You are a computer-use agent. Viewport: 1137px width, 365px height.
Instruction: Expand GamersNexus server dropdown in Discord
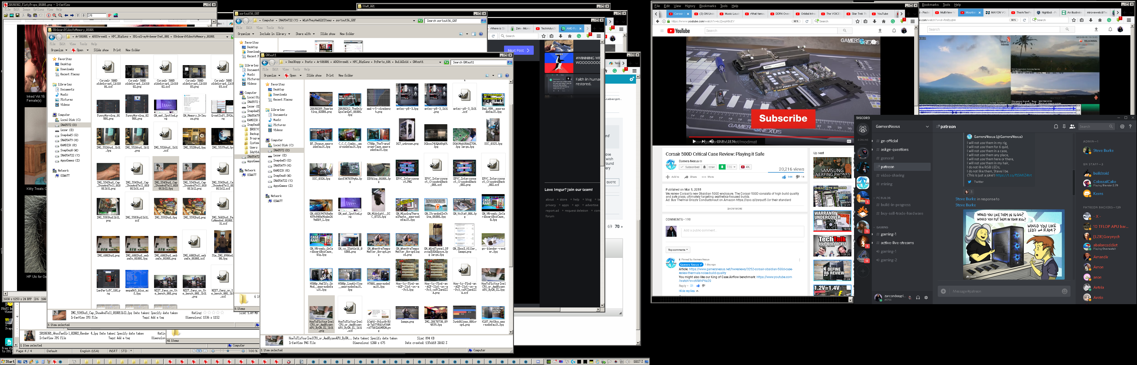tap(927, 126)
